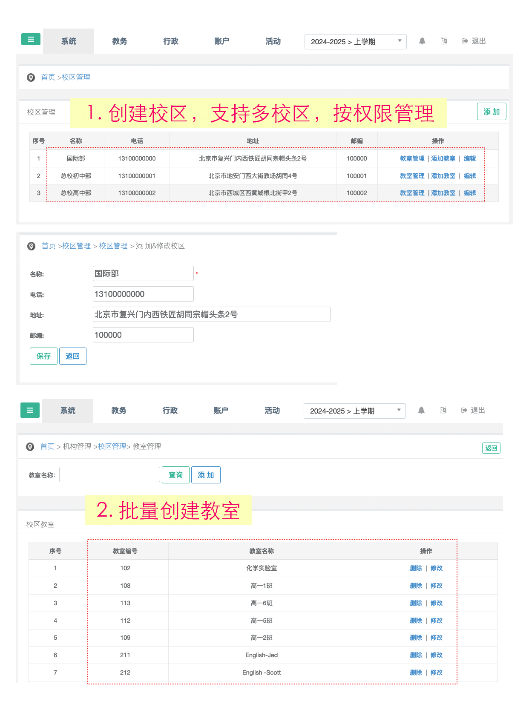Click the 查询 search button
Image resolution: width=529 pixels, height=707 pixels.
point(175,475)
